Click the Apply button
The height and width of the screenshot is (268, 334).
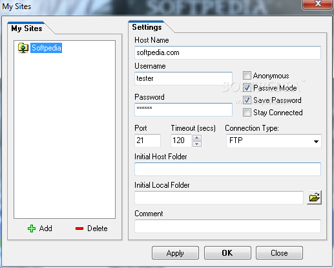175,253
